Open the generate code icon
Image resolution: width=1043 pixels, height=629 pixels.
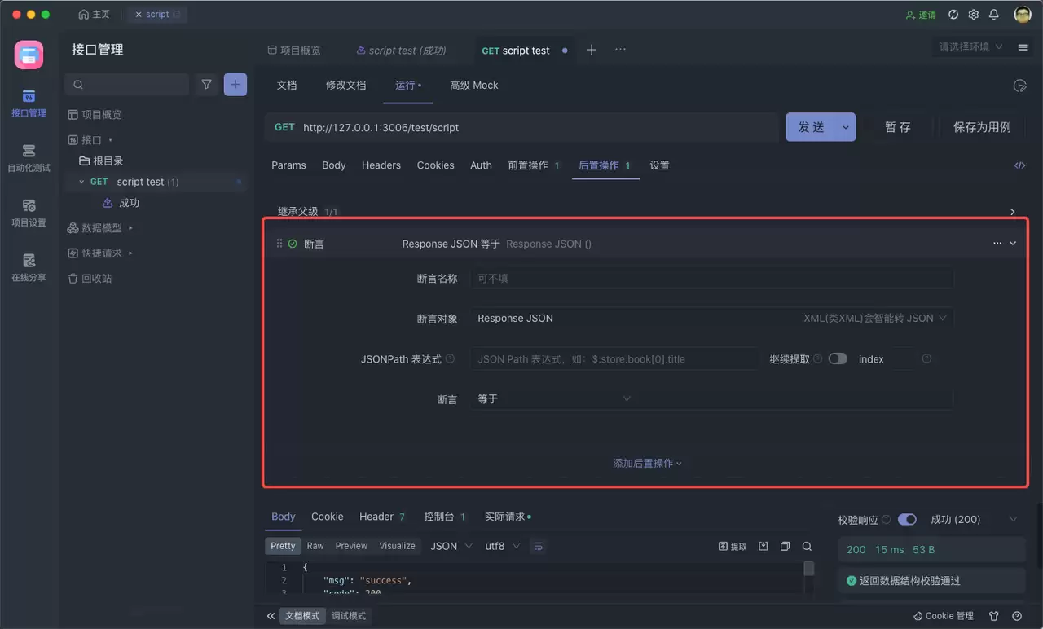tap(1019, 165)
